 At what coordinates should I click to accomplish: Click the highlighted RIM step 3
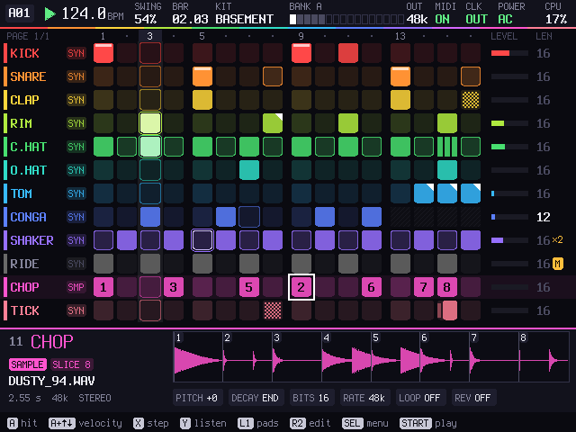point(150,123)
